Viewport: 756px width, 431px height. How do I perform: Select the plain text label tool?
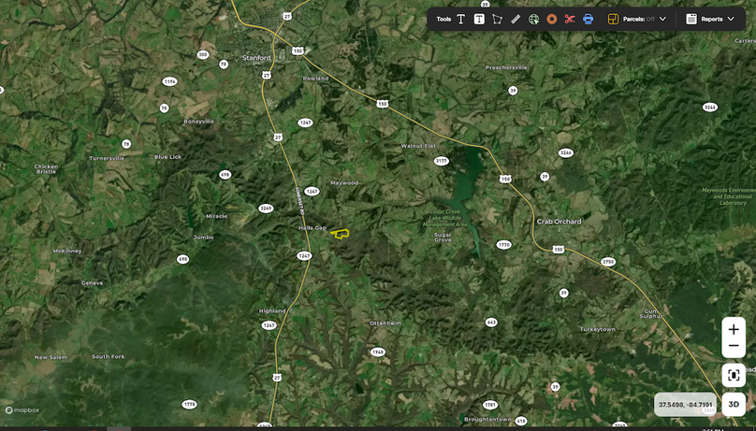(461, 19)
